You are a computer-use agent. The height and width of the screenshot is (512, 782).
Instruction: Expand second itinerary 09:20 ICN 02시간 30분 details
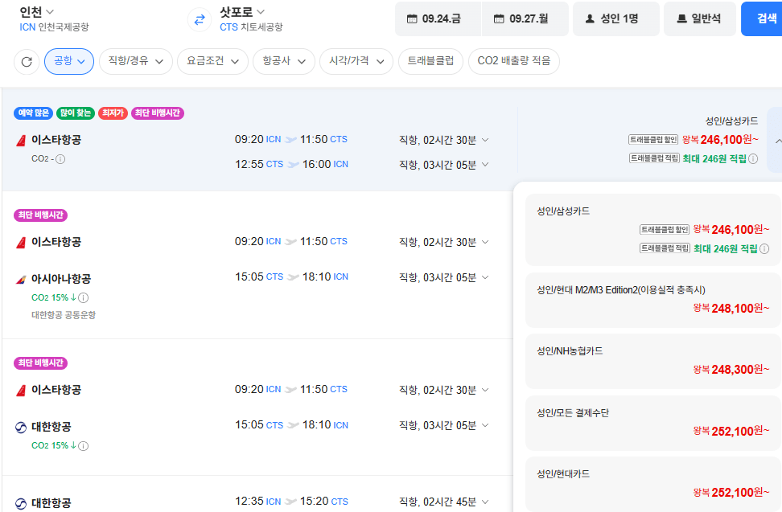[485, 242]
